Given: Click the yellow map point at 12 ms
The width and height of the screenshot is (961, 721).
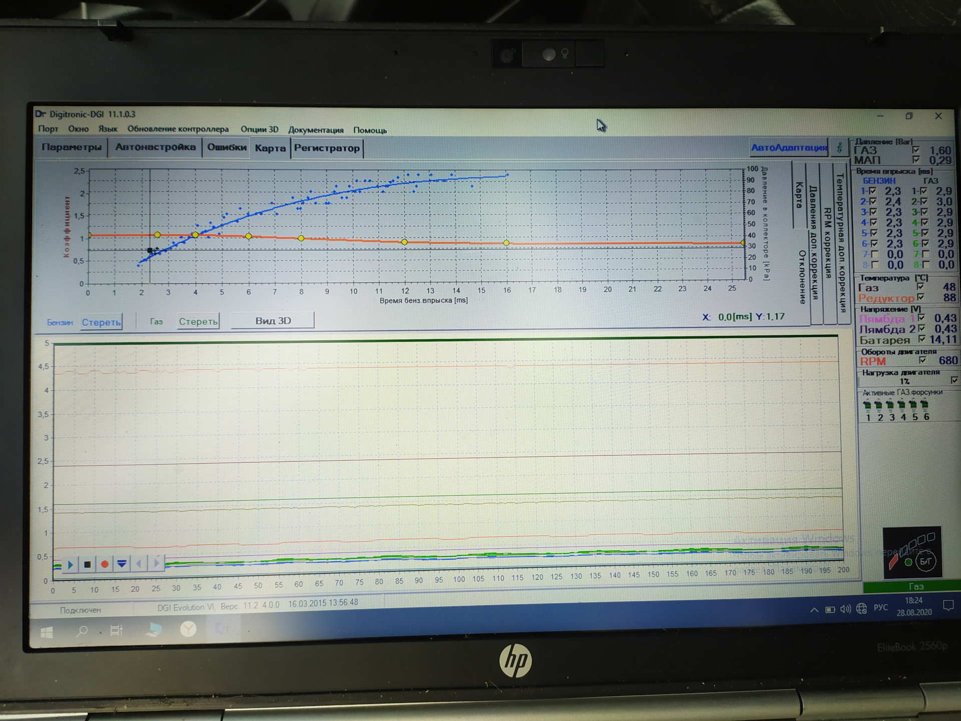Looking at the screenshot, I should [404, 242].
